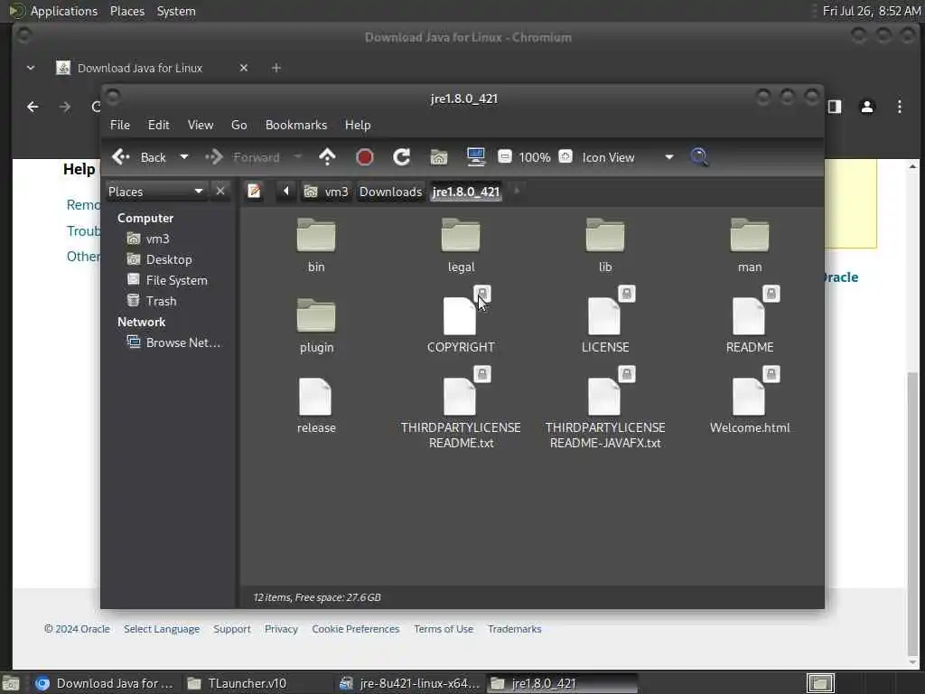Open the File menu
Viewport: 925px width, 694px height.
pyautogui.click(x=120, y=125)
